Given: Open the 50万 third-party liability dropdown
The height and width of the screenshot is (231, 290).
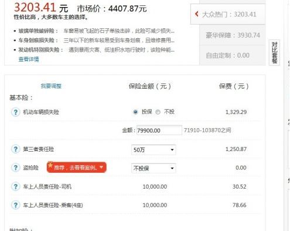Looking at the screenshot, I should click(x=153, y=150).
